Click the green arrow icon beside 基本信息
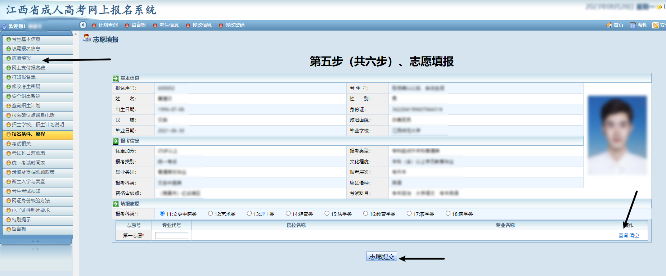The height and width of the screenshot is (276, 666). (116, 78)
